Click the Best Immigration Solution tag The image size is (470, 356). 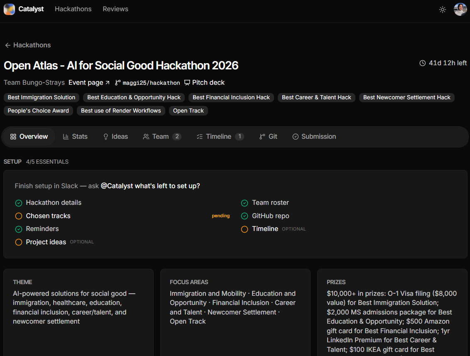tap(42, 98)
